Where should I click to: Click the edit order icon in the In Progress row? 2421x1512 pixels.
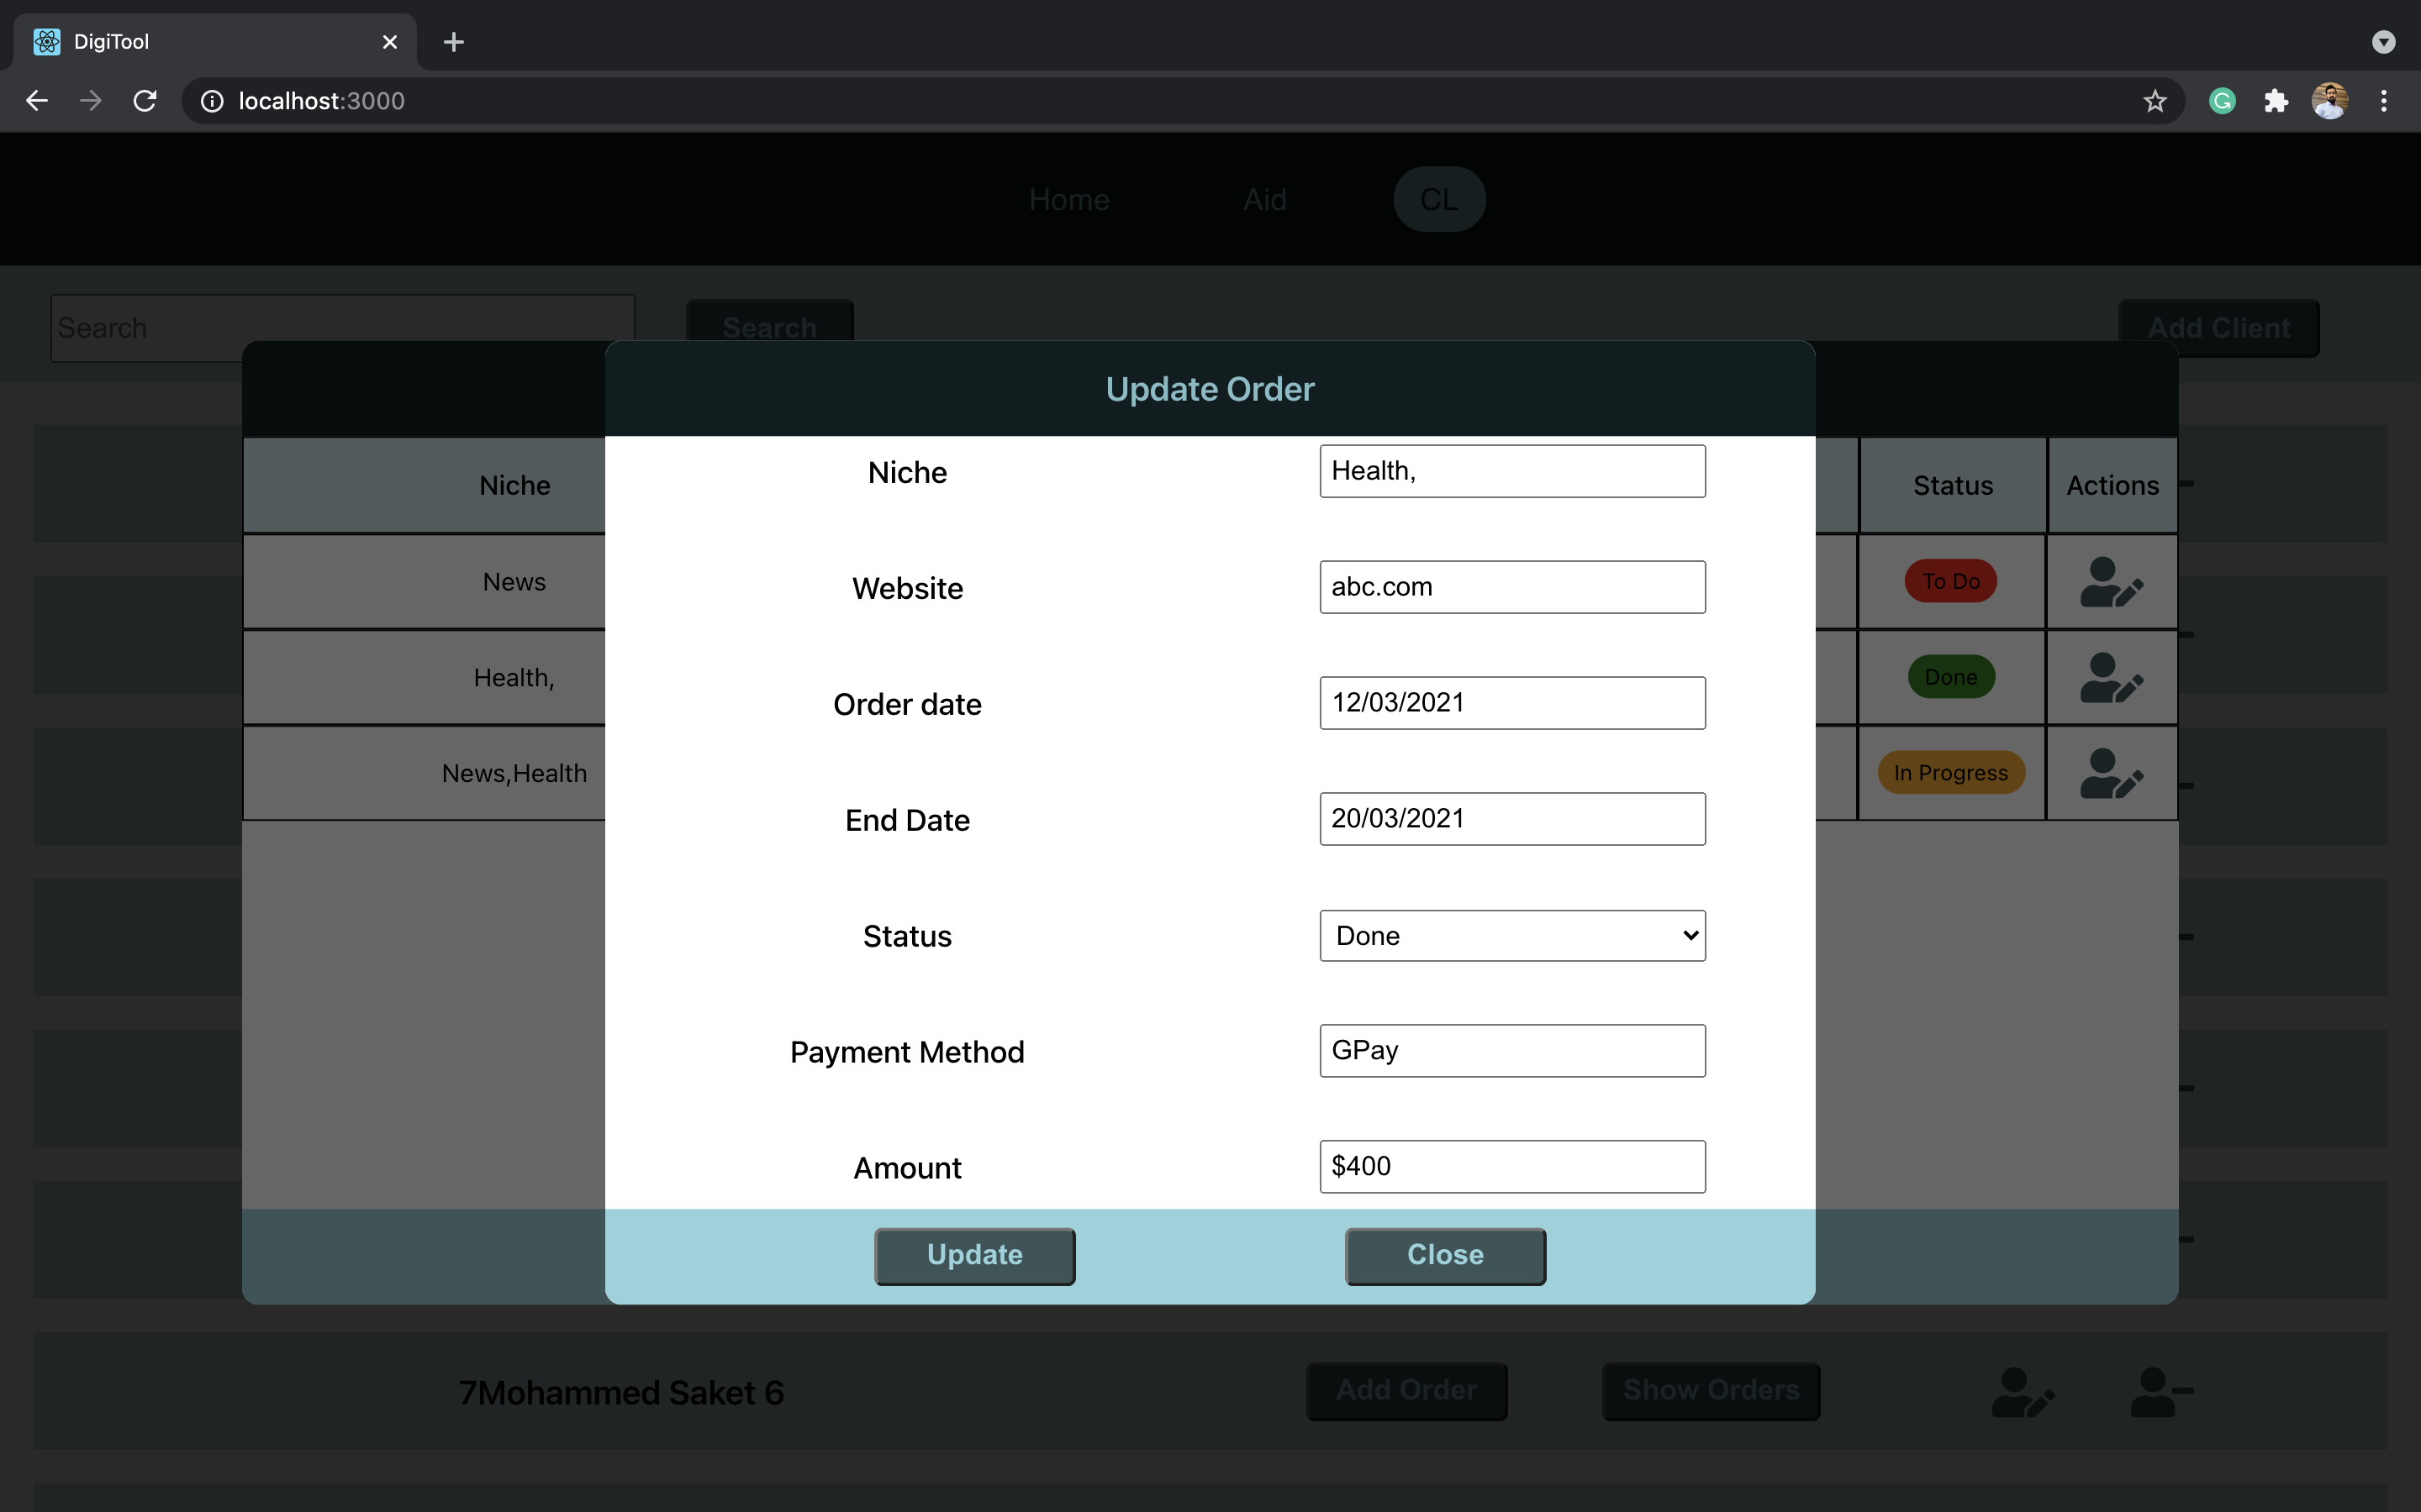pos(2111,772)
